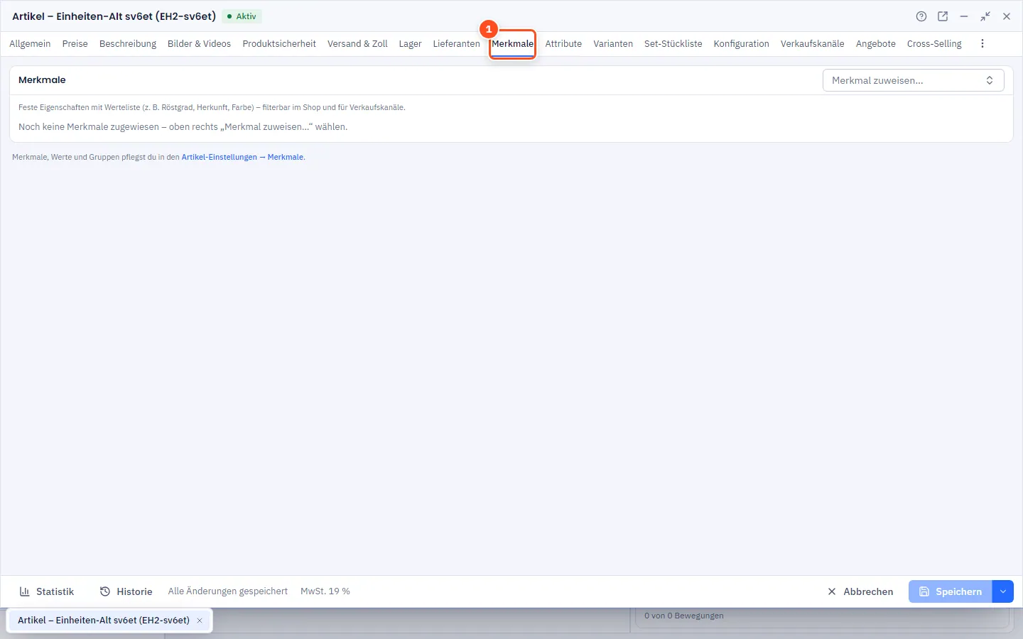This screenshot has width=1023, height=639.
Task: Open the Bilder & Videos tab
Action: (199, 44)
